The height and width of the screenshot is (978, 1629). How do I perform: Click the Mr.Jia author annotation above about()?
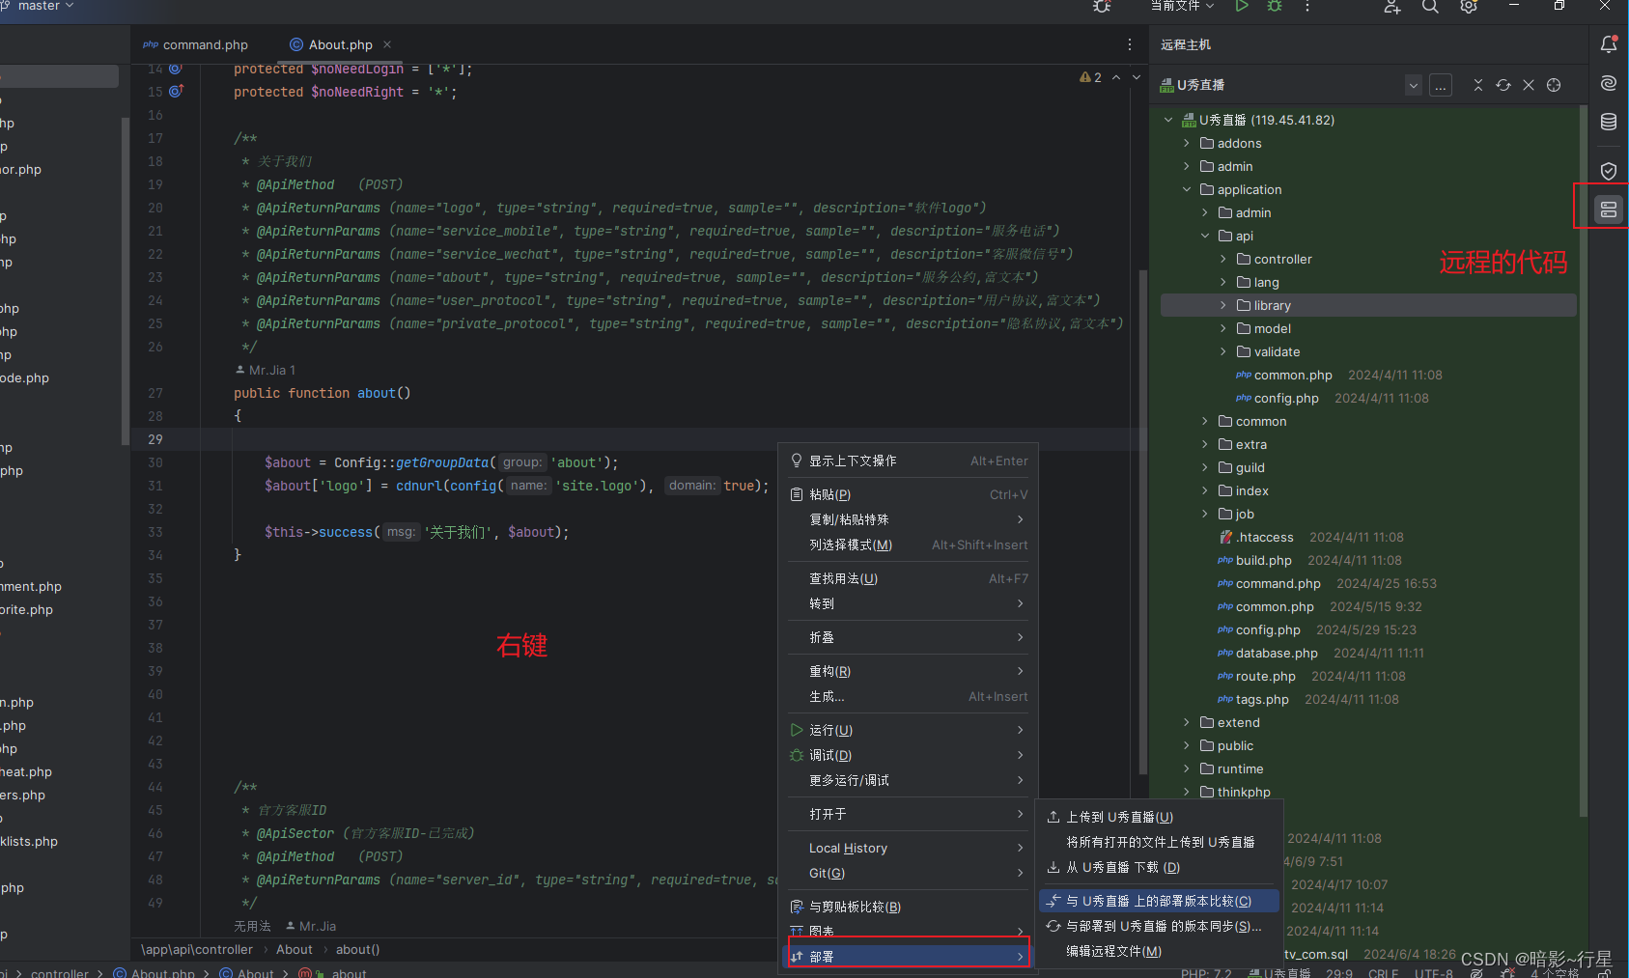[266, 370]
